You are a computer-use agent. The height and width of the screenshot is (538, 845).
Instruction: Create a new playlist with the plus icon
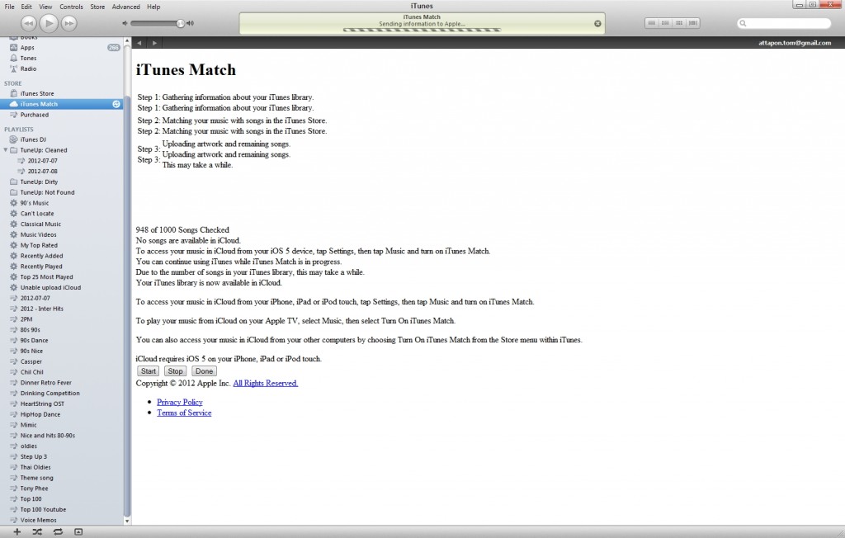click(x=17, y=531)
